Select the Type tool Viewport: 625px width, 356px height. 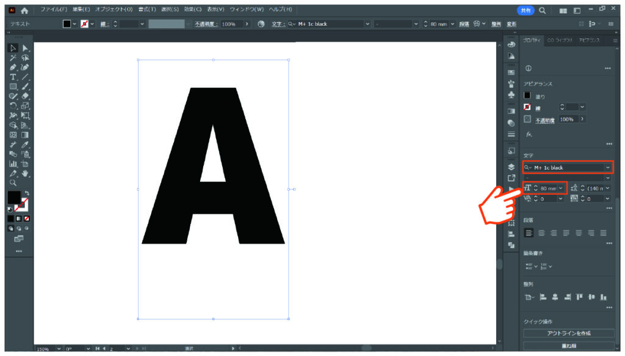[13, 77]
